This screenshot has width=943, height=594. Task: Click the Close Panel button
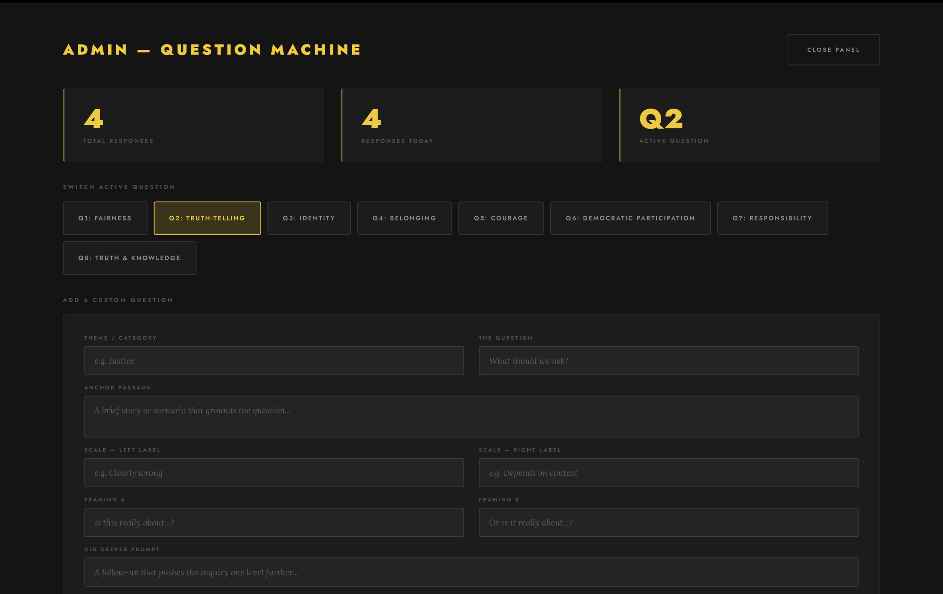(833, 50)
